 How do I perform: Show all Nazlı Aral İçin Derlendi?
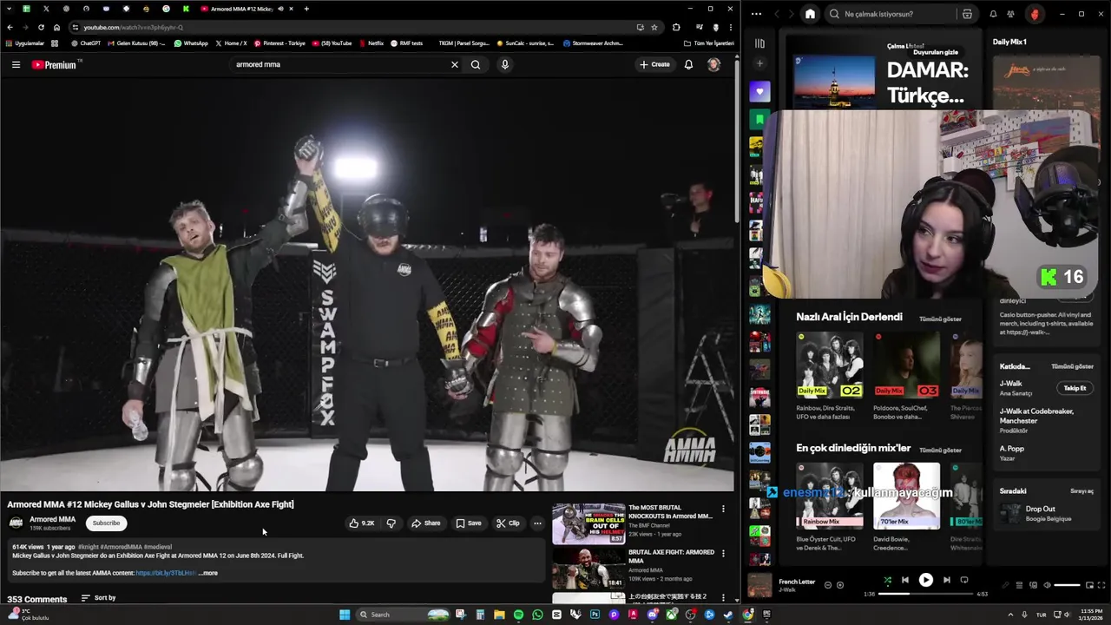point(940,319)
